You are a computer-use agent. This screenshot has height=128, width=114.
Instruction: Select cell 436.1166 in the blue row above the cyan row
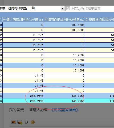coord(64,96)
